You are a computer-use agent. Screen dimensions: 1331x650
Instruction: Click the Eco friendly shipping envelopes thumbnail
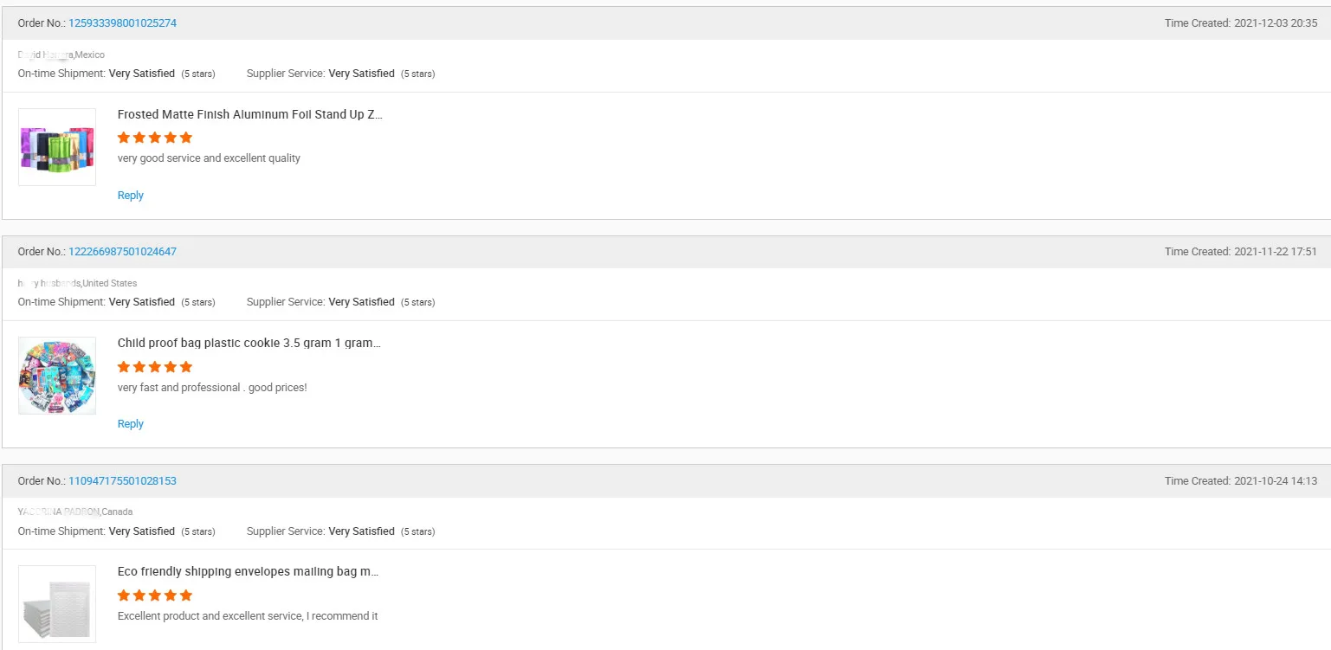pyautogui.click(x=57, y=603)
